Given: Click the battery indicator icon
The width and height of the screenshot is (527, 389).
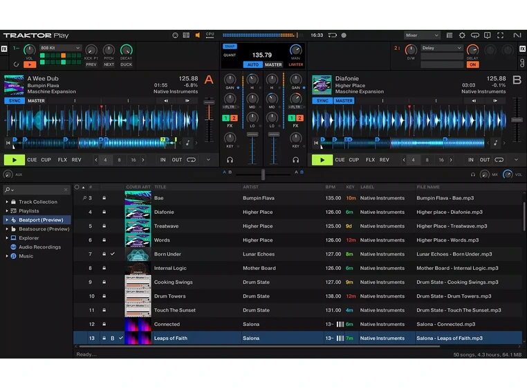Looking at the screenshot, I should [x=333, y=35].
